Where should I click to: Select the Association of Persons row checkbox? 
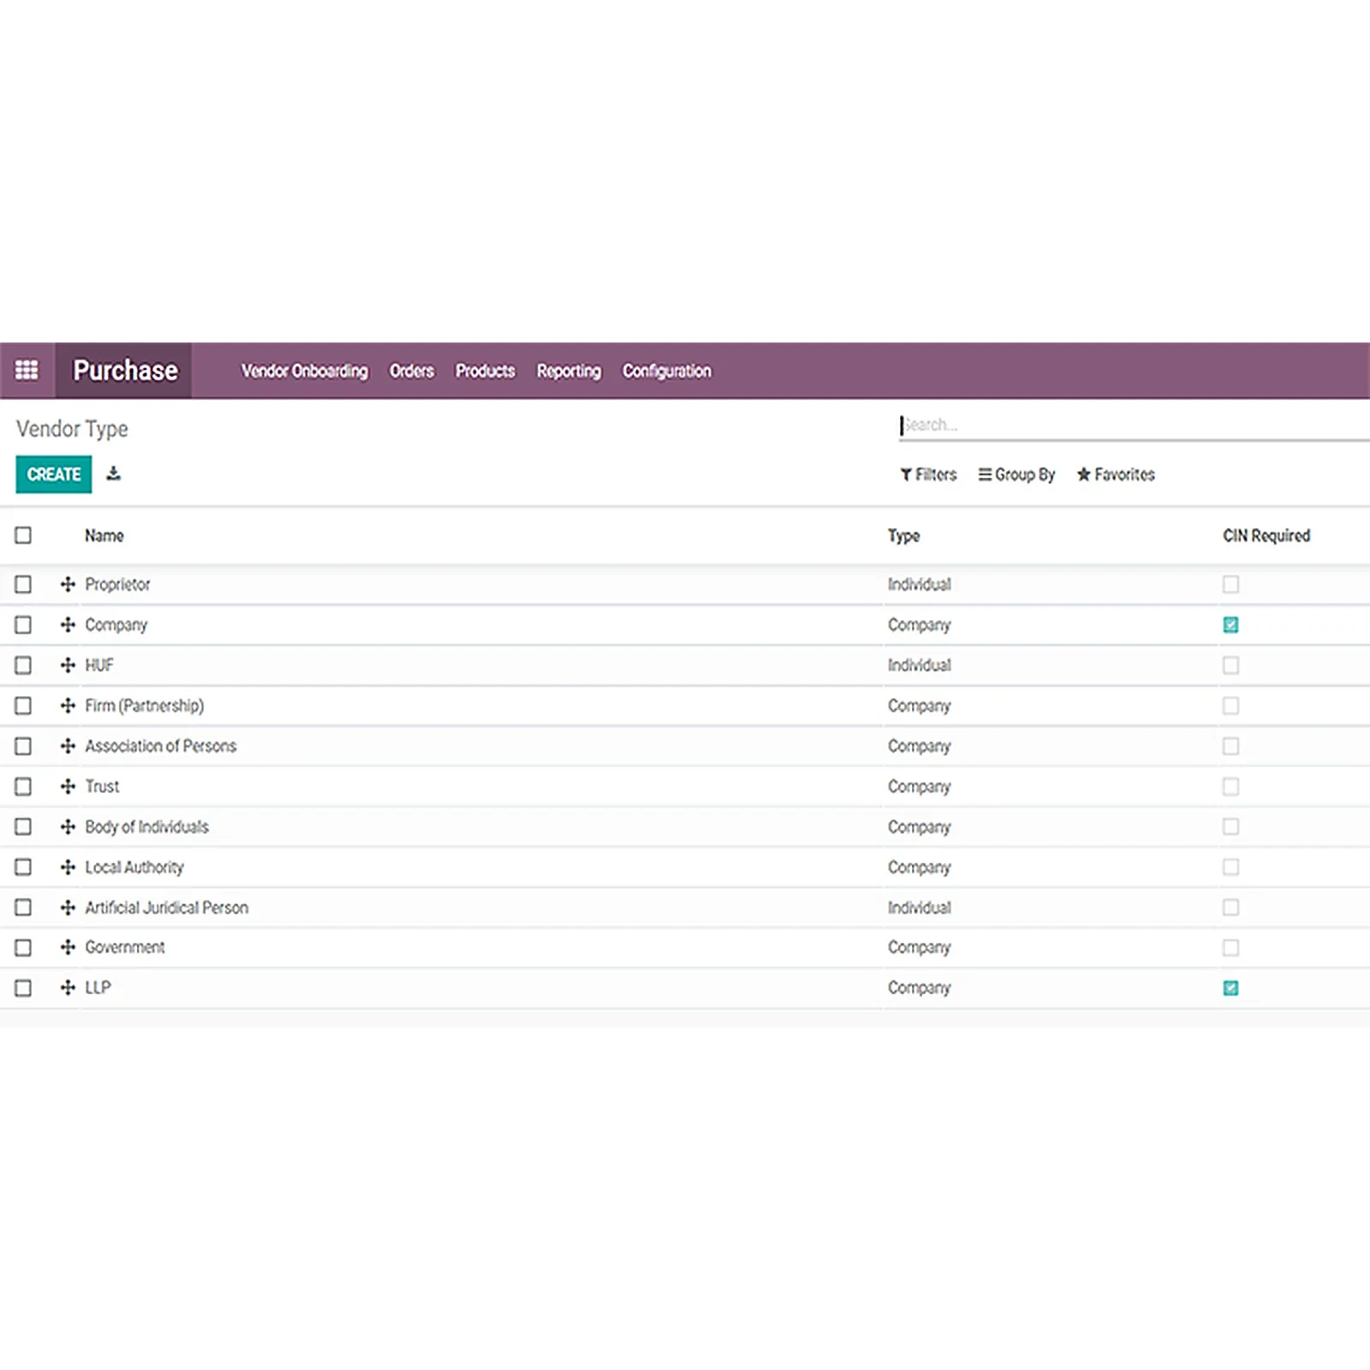23,746
